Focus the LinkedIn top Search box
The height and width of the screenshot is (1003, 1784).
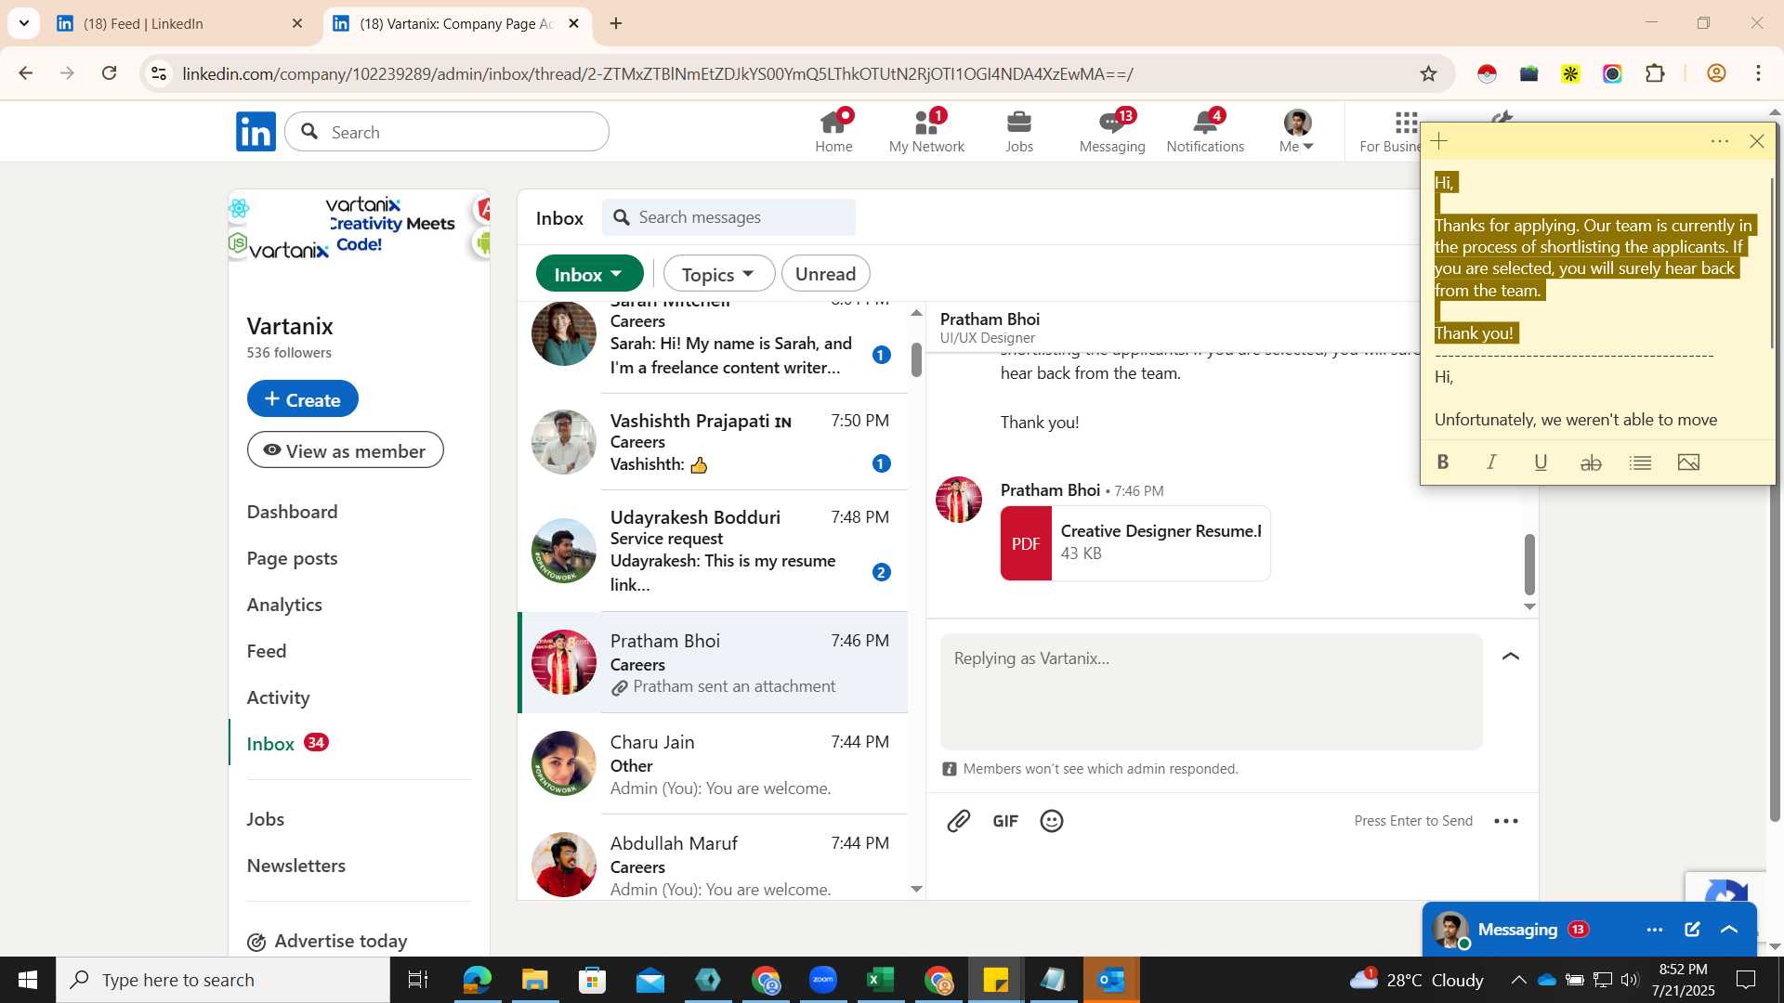point(447,132)
